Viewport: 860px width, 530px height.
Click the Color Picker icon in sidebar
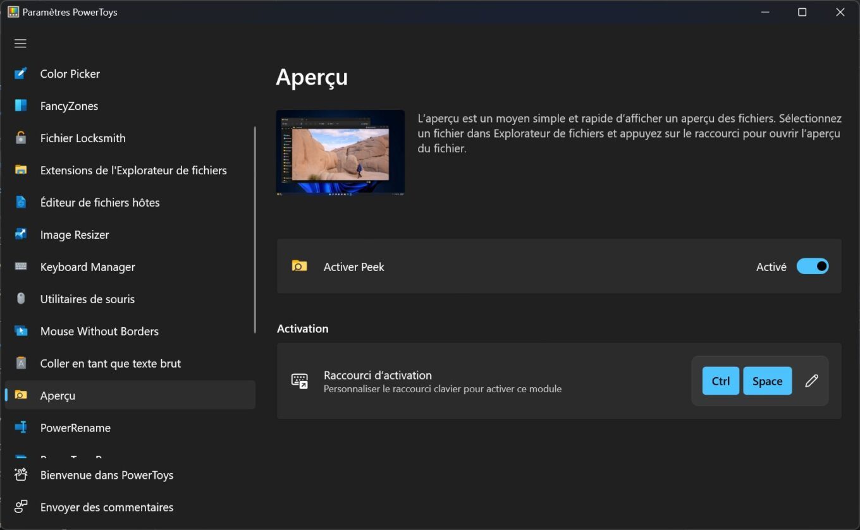pyautogui.click(x=21, y=74)
